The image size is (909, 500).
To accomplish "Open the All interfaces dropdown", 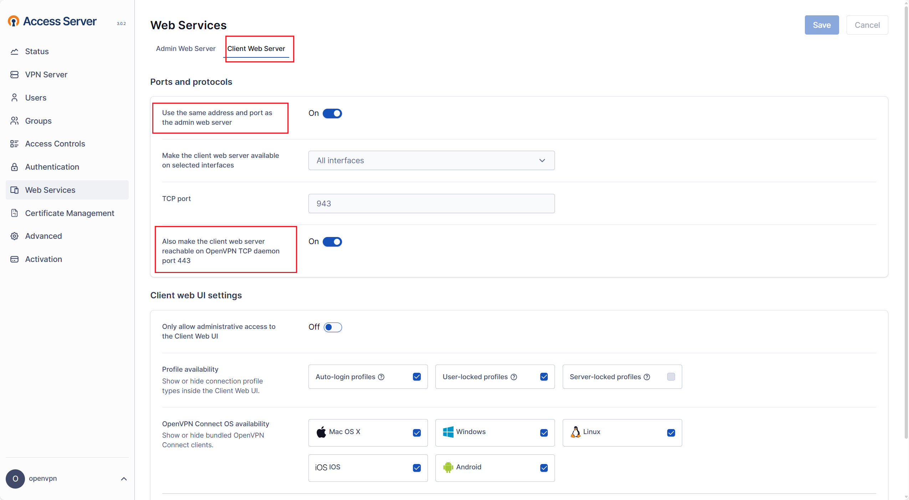I will [x=431, y=160].
